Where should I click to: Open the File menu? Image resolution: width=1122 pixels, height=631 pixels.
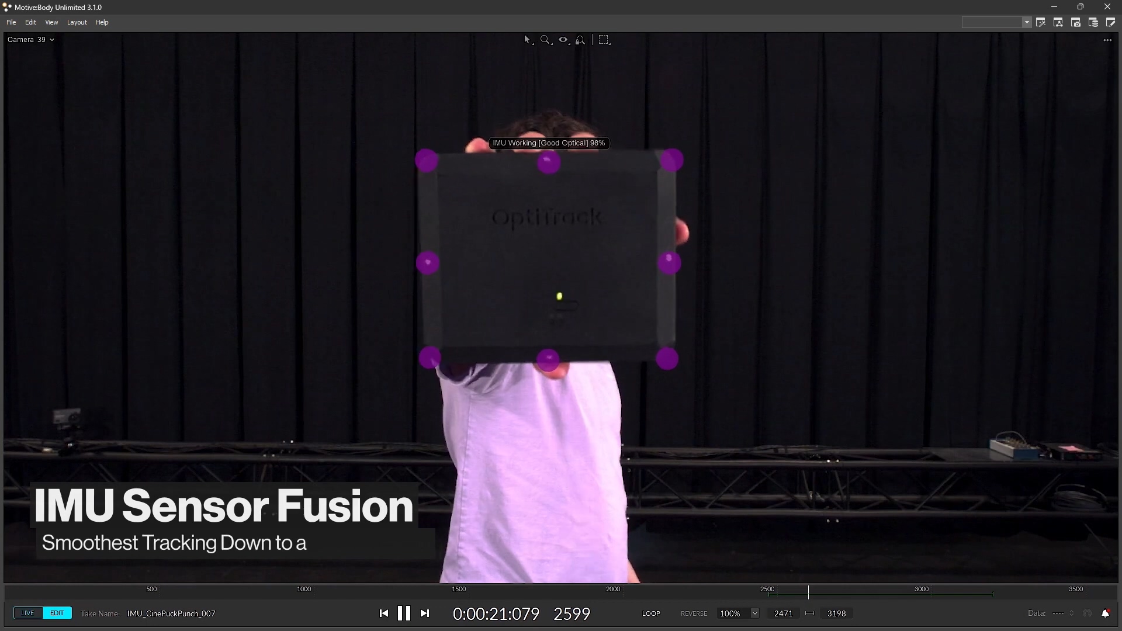click(11, 22)
